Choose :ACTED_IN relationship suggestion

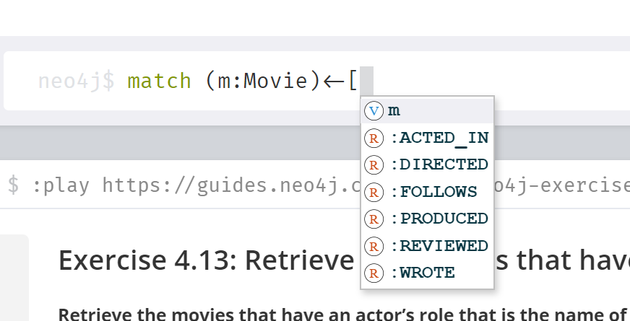click(427, 138)
